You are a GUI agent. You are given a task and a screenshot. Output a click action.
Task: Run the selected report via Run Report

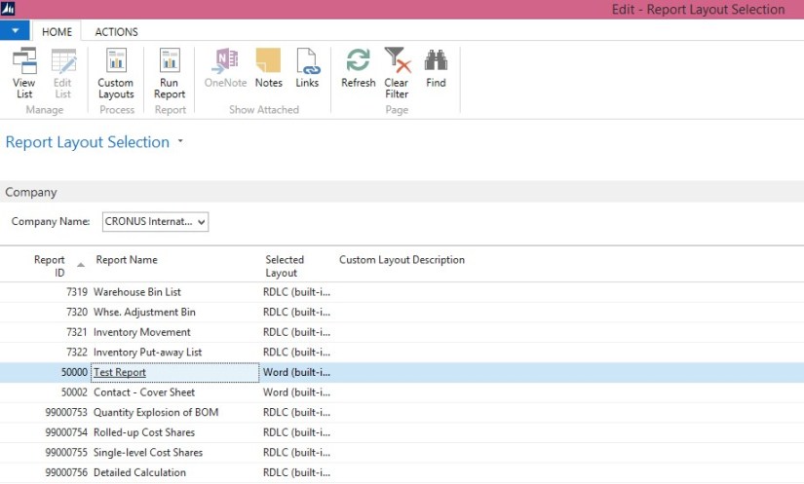170,71
